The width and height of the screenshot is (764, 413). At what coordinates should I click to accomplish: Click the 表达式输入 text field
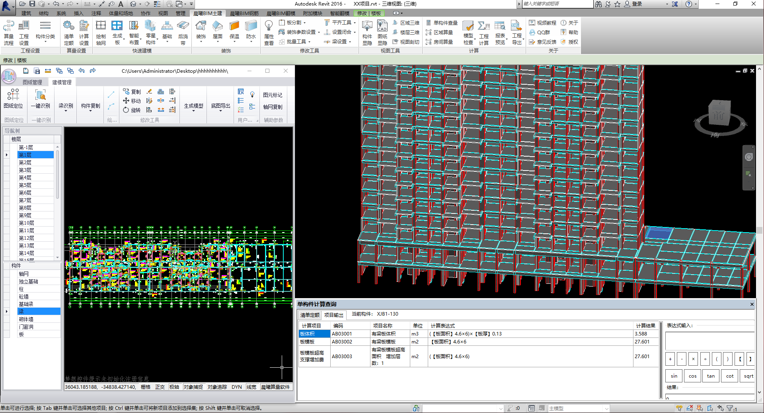click(x=710, y=341)
